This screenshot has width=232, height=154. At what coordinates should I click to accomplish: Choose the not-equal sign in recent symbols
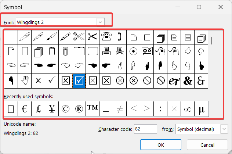(x=120, y=109)
